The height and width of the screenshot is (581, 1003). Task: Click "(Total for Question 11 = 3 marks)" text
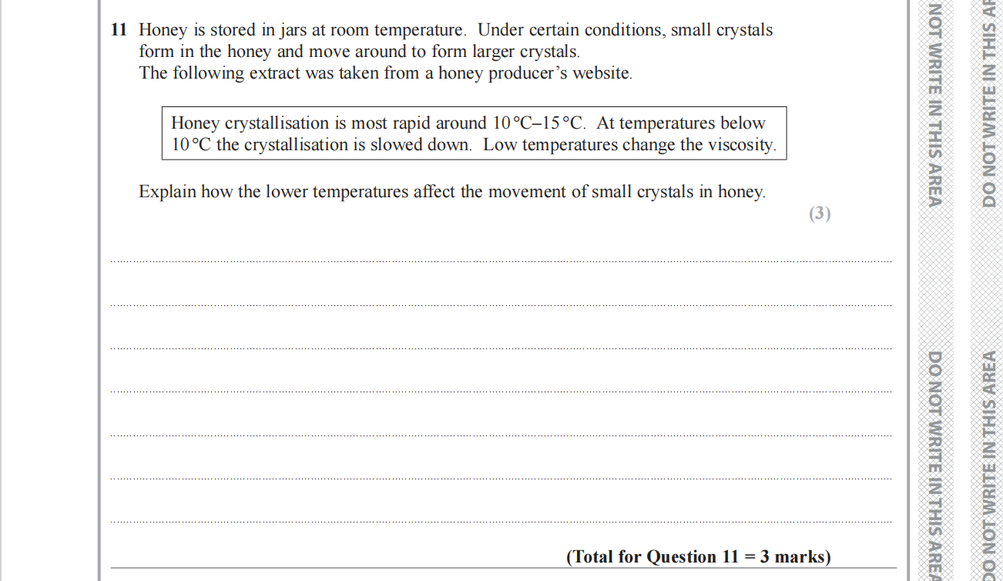[698, 557]
